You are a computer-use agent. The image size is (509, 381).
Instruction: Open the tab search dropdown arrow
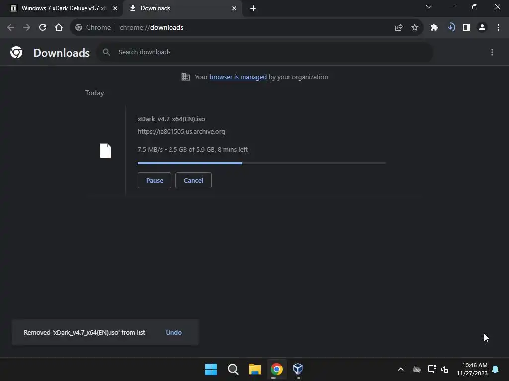pyautogui.click(x=429, y=7)
